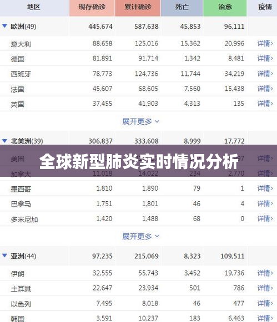
Task: Collapse the 北美洲(39) region group
Action: 5,141
